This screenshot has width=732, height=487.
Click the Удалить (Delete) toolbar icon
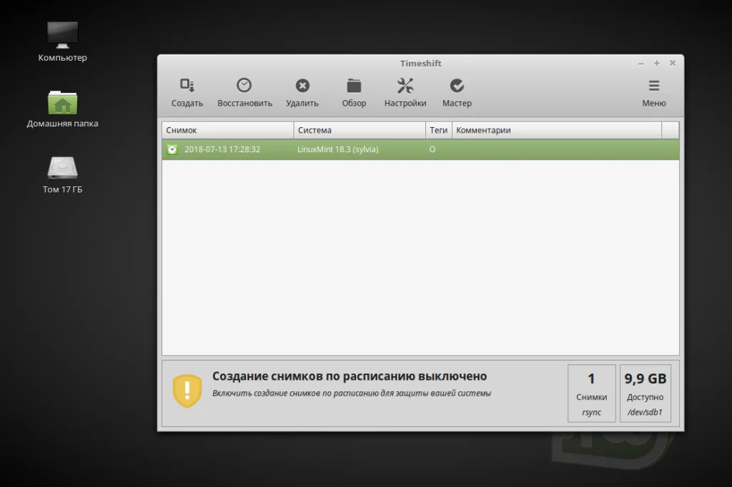click(302, 92)
